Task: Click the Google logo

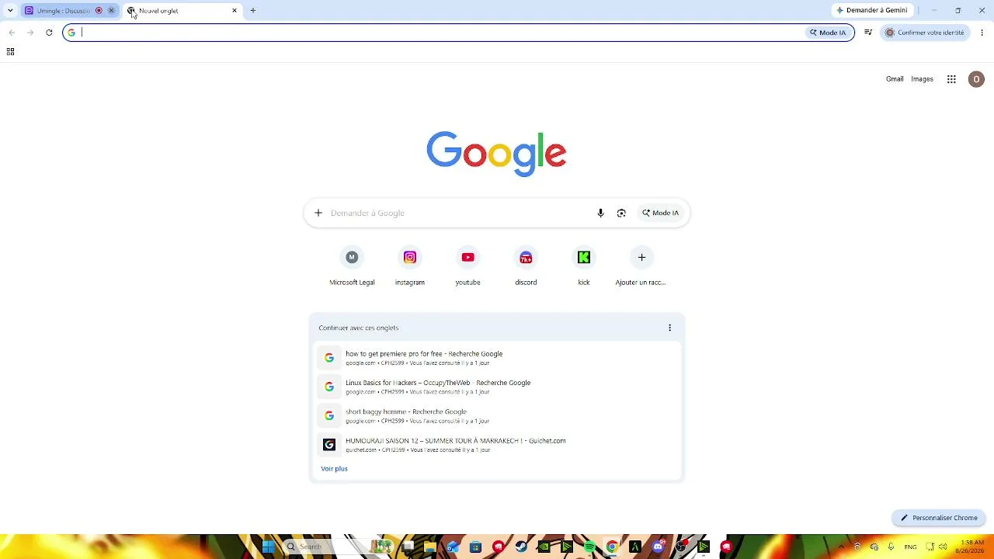Action: pyautogui.click(x=496, y=153)
